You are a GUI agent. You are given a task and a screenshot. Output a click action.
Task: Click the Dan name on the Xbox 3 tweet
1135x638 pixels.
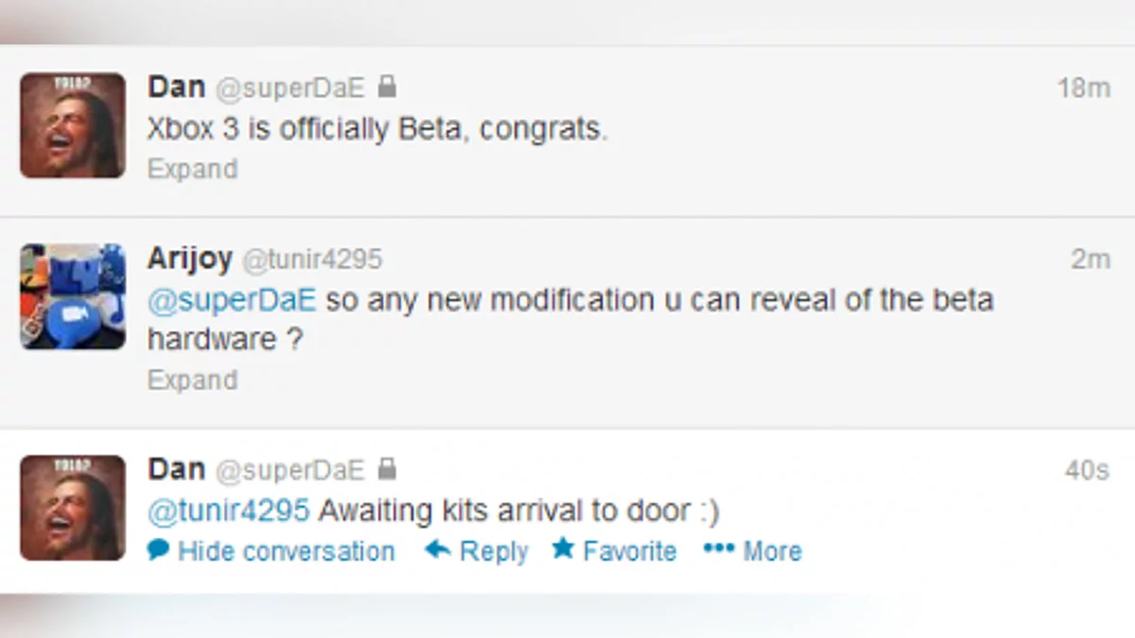(176, 88)
